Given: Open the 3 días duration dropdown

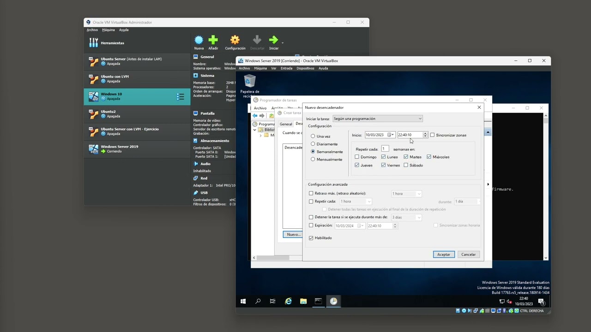Looking at the screenshot, I should 406,217.
